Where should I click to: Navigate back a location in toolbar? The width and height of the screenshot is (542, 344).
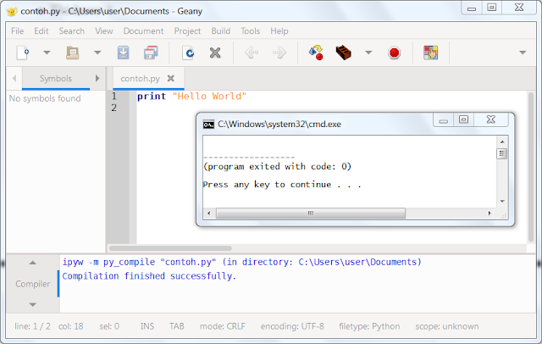pyautogui.click(x=252, y=53)
